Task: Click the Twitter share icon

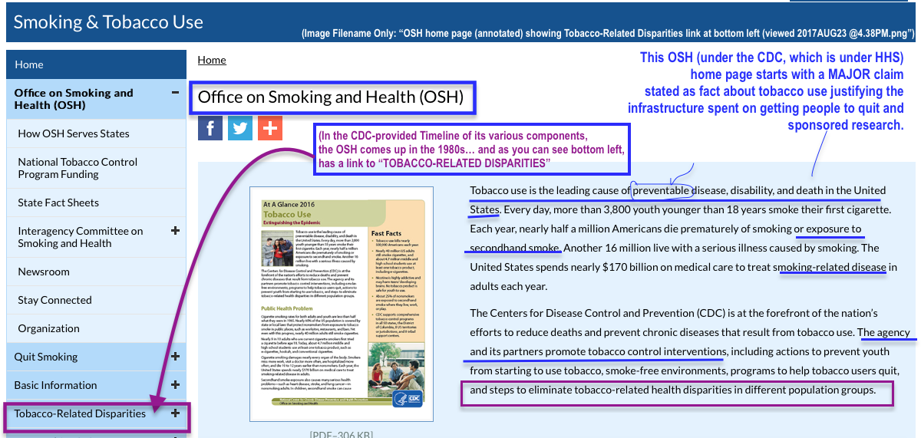Action: (x=240, y=127)
